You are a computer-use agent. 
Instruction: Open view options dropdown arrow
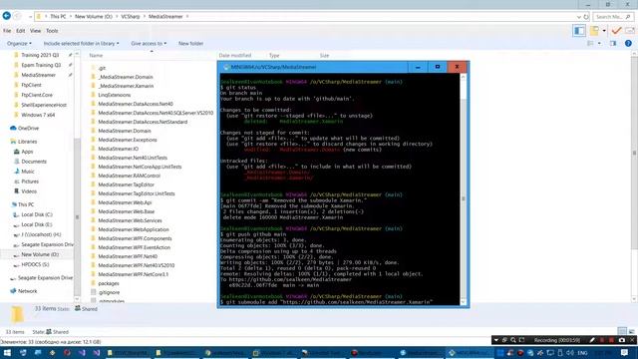pos(599,43)
